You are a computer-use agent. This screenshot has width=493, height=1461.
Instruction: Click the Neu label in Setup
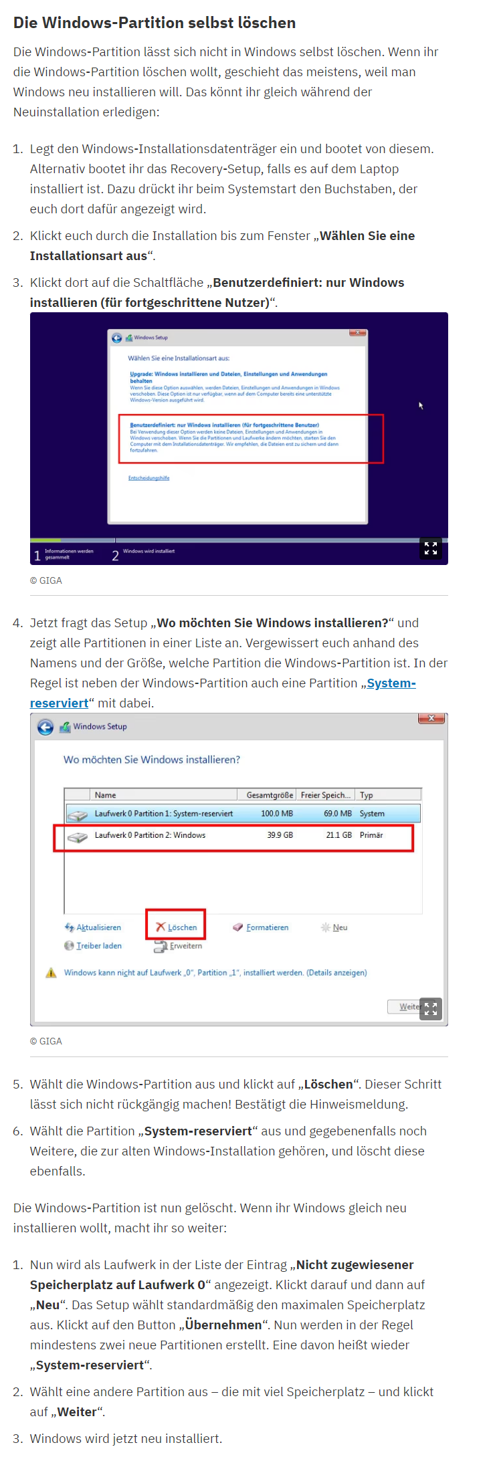click(340, 927)
